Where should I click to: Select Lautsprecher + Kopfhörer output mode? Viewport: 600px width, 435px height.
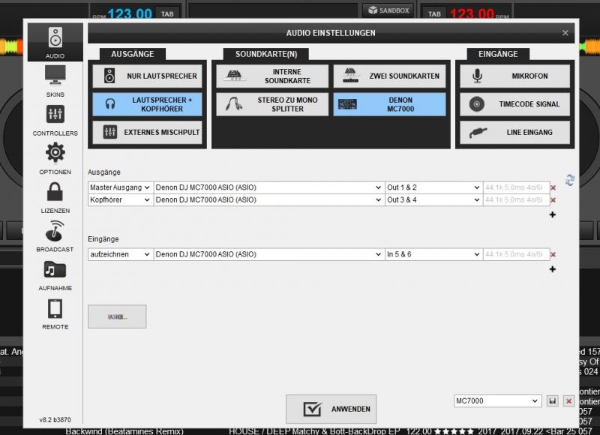pos(147,104)
